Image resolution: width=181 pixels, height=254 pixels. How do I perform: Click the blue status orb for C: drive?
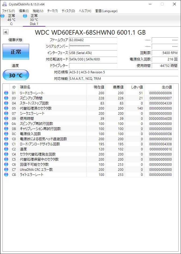tap(2, 16)
